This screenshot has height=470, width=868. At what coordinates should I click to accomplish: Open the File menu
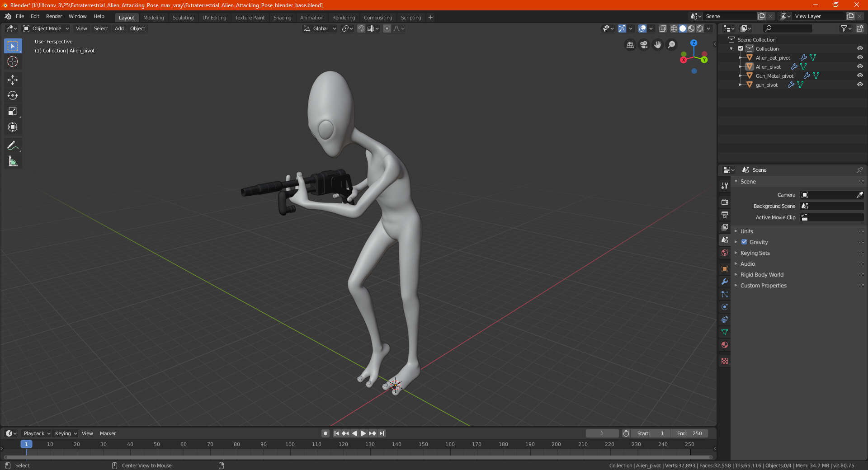click(20, 16)
